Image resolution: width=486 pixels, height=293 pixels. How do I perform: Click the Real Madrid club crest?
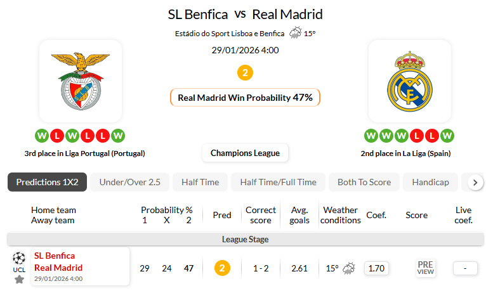tap(409, 81)
